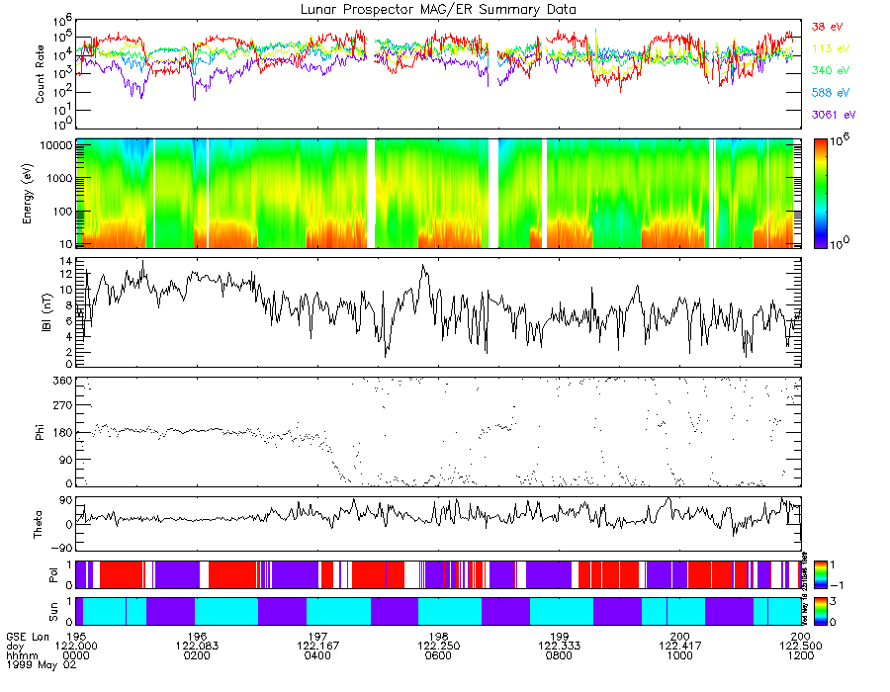
Task: Click the GSE Lon value '199'
Action: [x=560, y=637]
